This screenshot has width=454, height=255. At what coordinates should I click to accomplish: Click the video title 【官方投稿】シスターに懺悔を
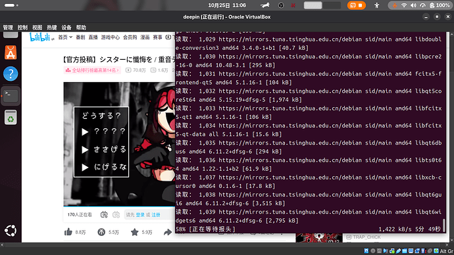[118, 60]
